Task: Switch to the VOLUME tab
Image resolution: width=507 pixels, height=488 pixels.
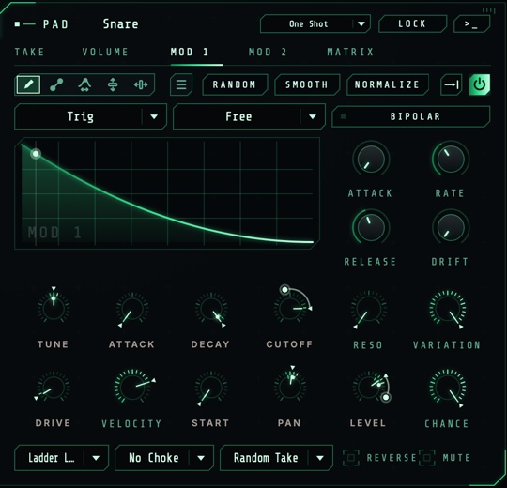Action: click(105, 52)
